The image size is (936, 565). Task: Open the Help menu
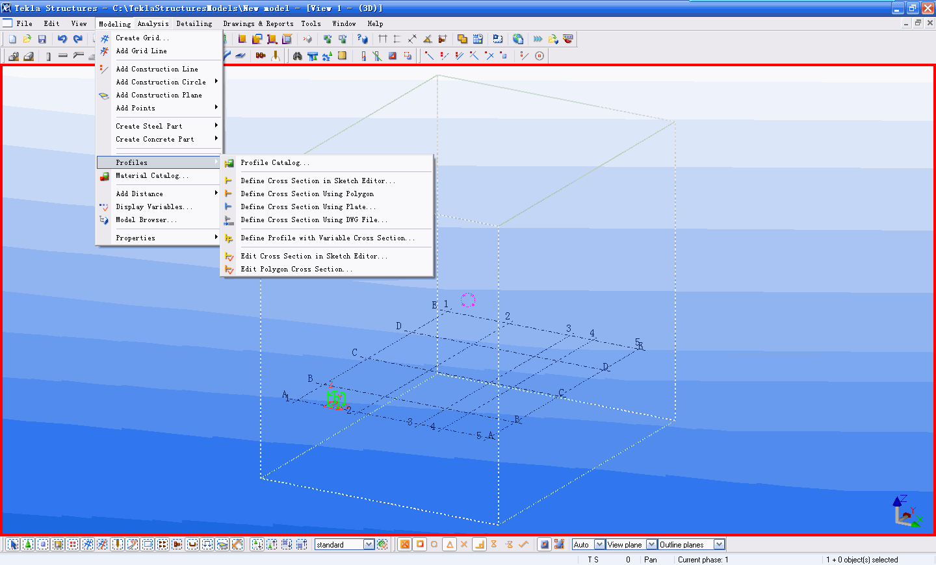point(375,23)
